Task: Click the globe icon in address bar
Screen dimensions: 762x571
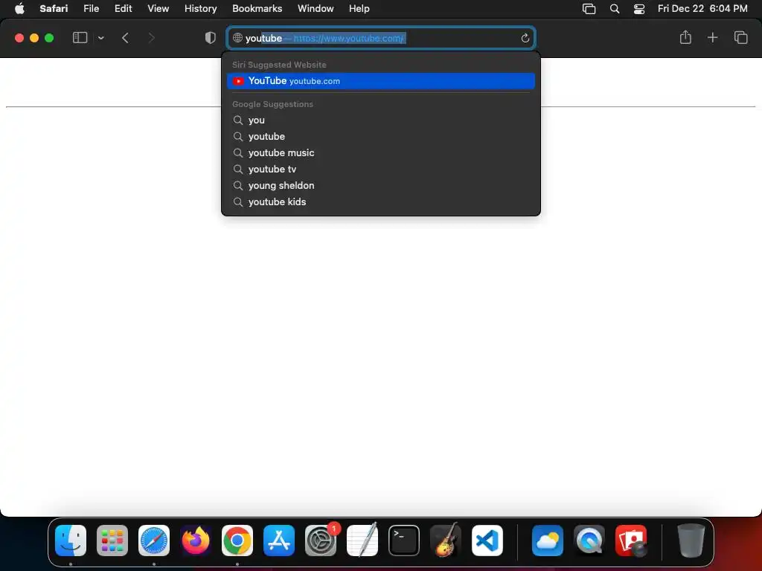Action: pyautogui.click(x=237, y=38)
